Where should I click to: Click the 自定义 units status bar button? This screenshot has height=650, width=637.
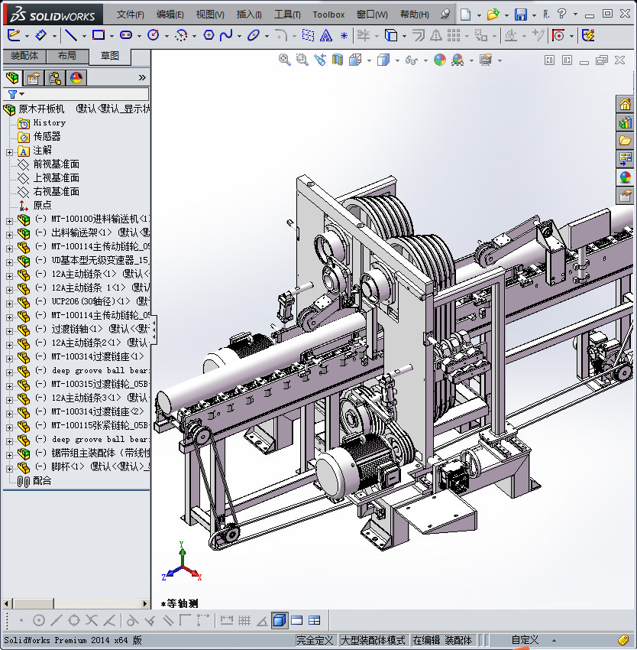tap(525, 640)
